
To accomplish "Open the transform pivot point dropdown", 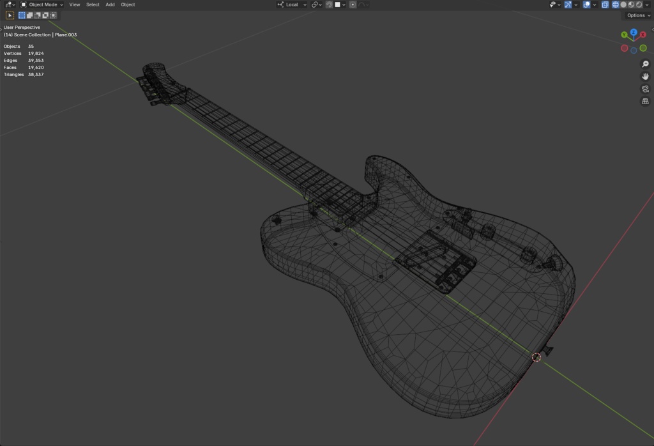I will [317, 4].
